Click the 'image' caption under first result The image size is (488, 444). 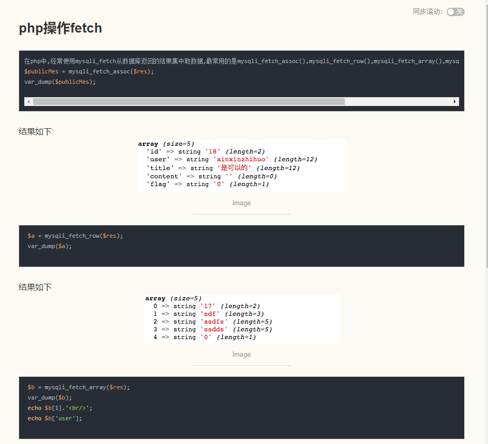(x=241, y=203)
